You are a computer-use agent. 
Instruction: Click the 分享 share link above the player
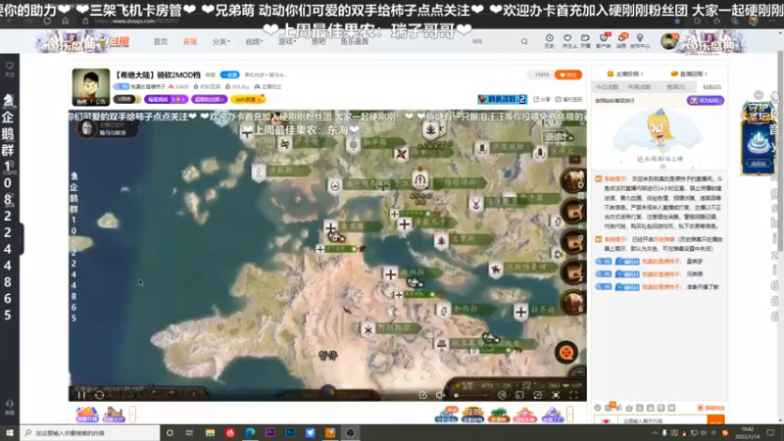(x=541, y=100)
